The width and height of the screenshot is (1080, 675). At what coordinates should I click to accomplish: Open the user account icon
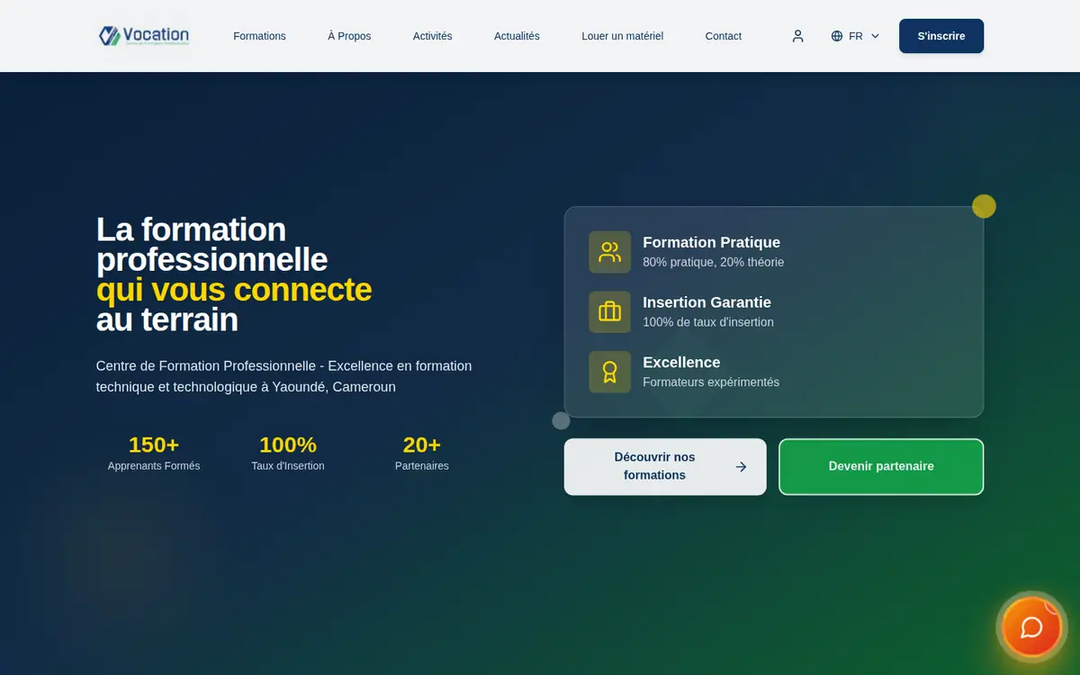(x=797, y=36)
